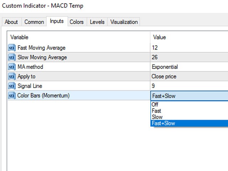The width and height of the screenshot is (228, 171).
Task: Pick Slow from the dropdown list
Action: (157, 117)
